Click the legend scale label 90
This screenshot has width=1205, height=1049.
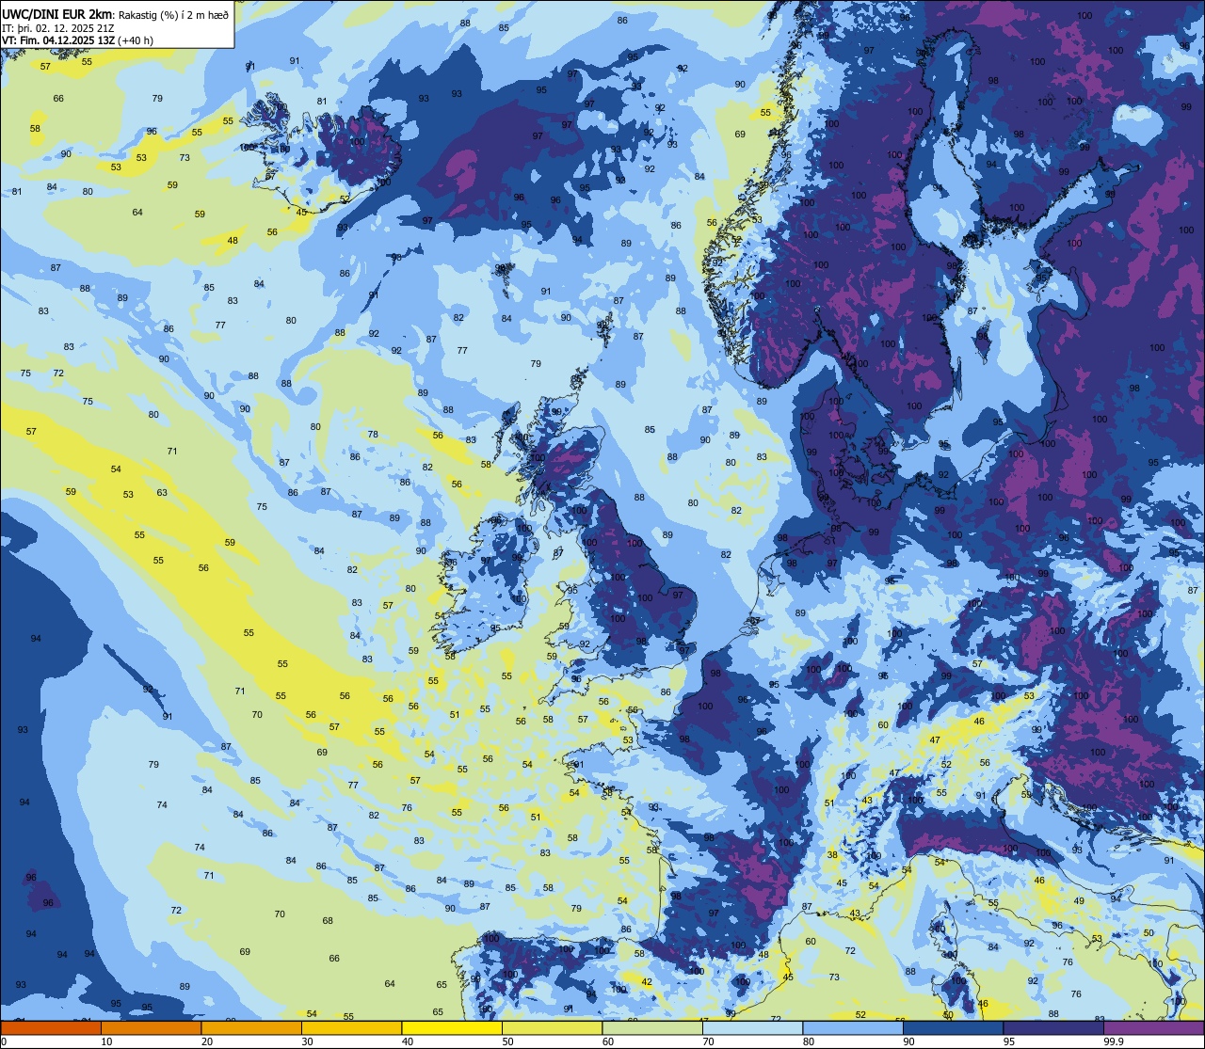(908, 1041)
